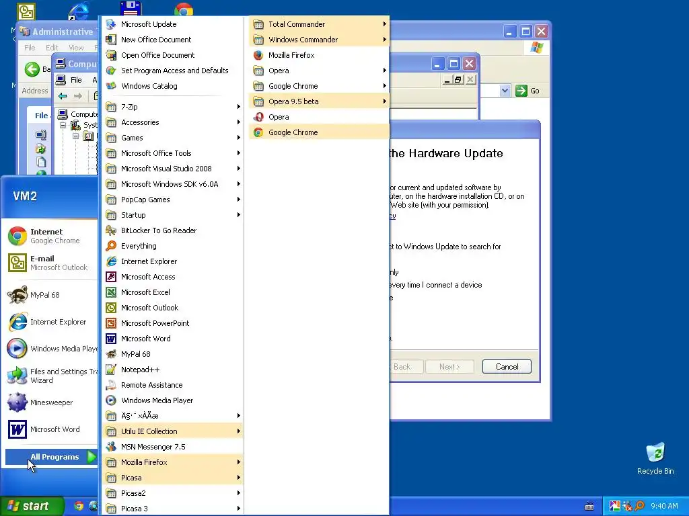Select Open Office Document entry
This screenshot has height=516, width=689.
coord(172,55)
